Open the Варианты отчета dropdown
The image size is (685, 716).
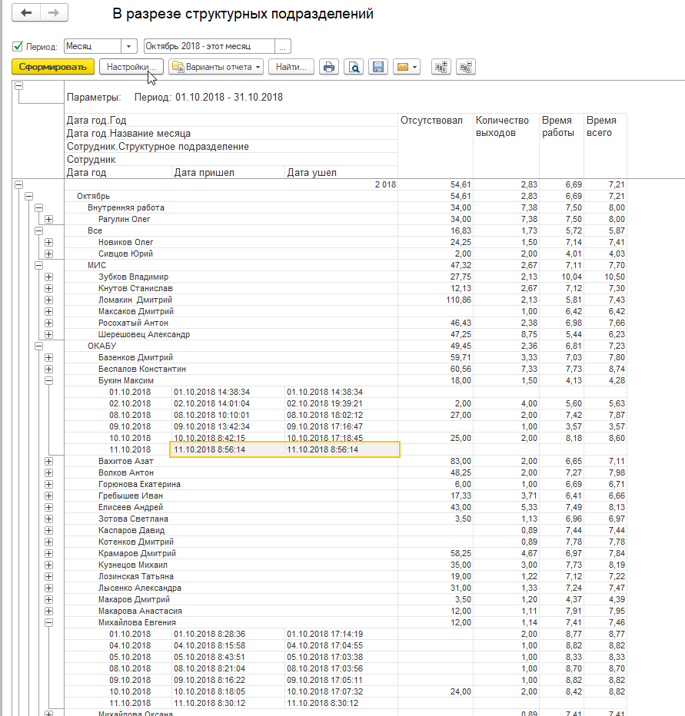coord(216,67)
